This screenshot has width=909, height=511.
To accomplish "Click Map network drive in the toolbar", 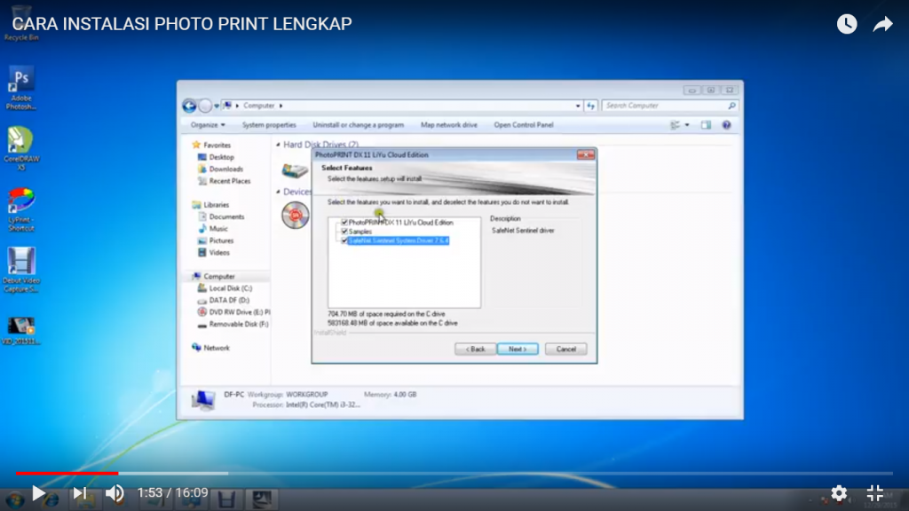I will (449, 125).
